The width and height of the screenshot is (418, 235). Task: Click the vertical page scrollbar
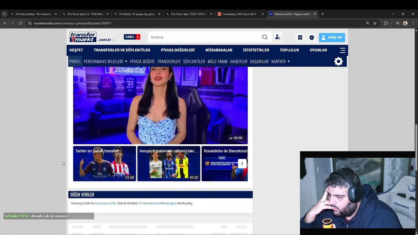[416, 147]
